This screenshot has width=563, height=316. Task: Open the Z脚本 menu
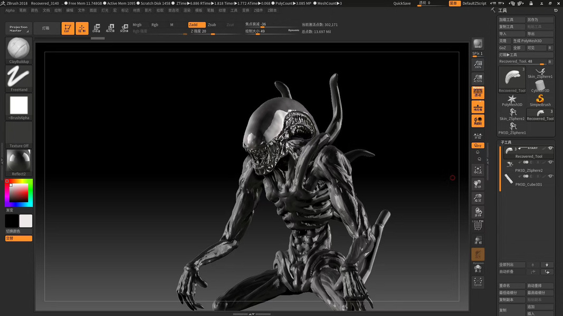coord(272,11)
